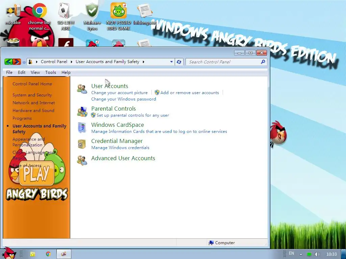Open the 'chrome but normal' desktop shortcut
Image resolution: width=346 pixels, height=259 pixels.
39,17
